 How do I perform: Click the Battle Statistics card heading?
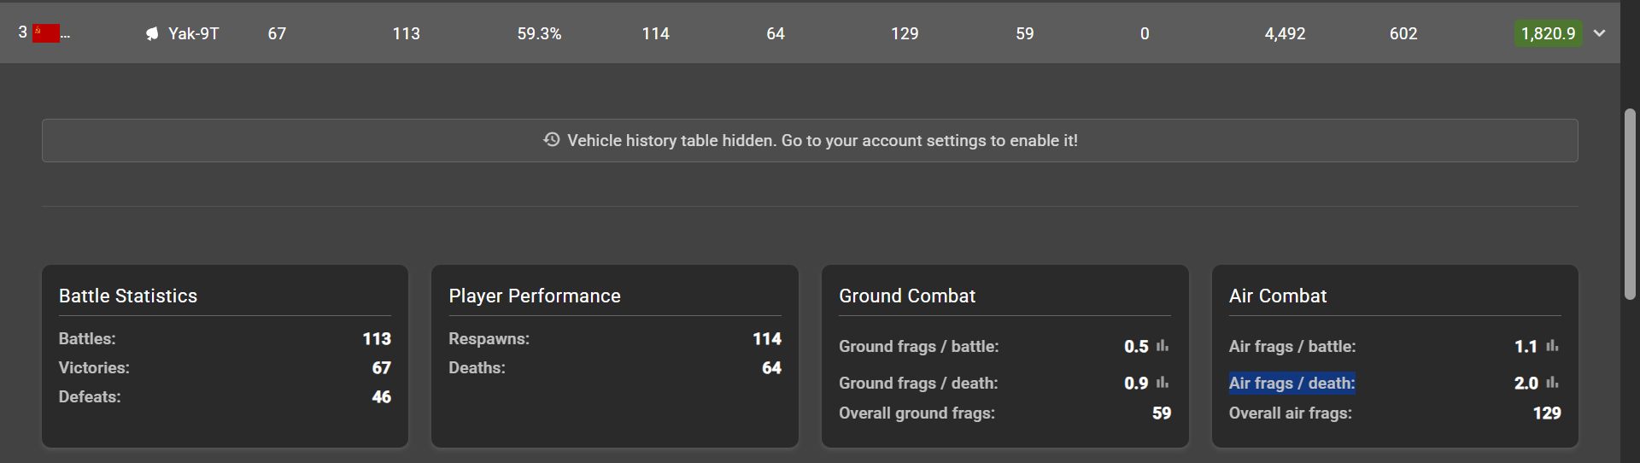tap(128, 296)
